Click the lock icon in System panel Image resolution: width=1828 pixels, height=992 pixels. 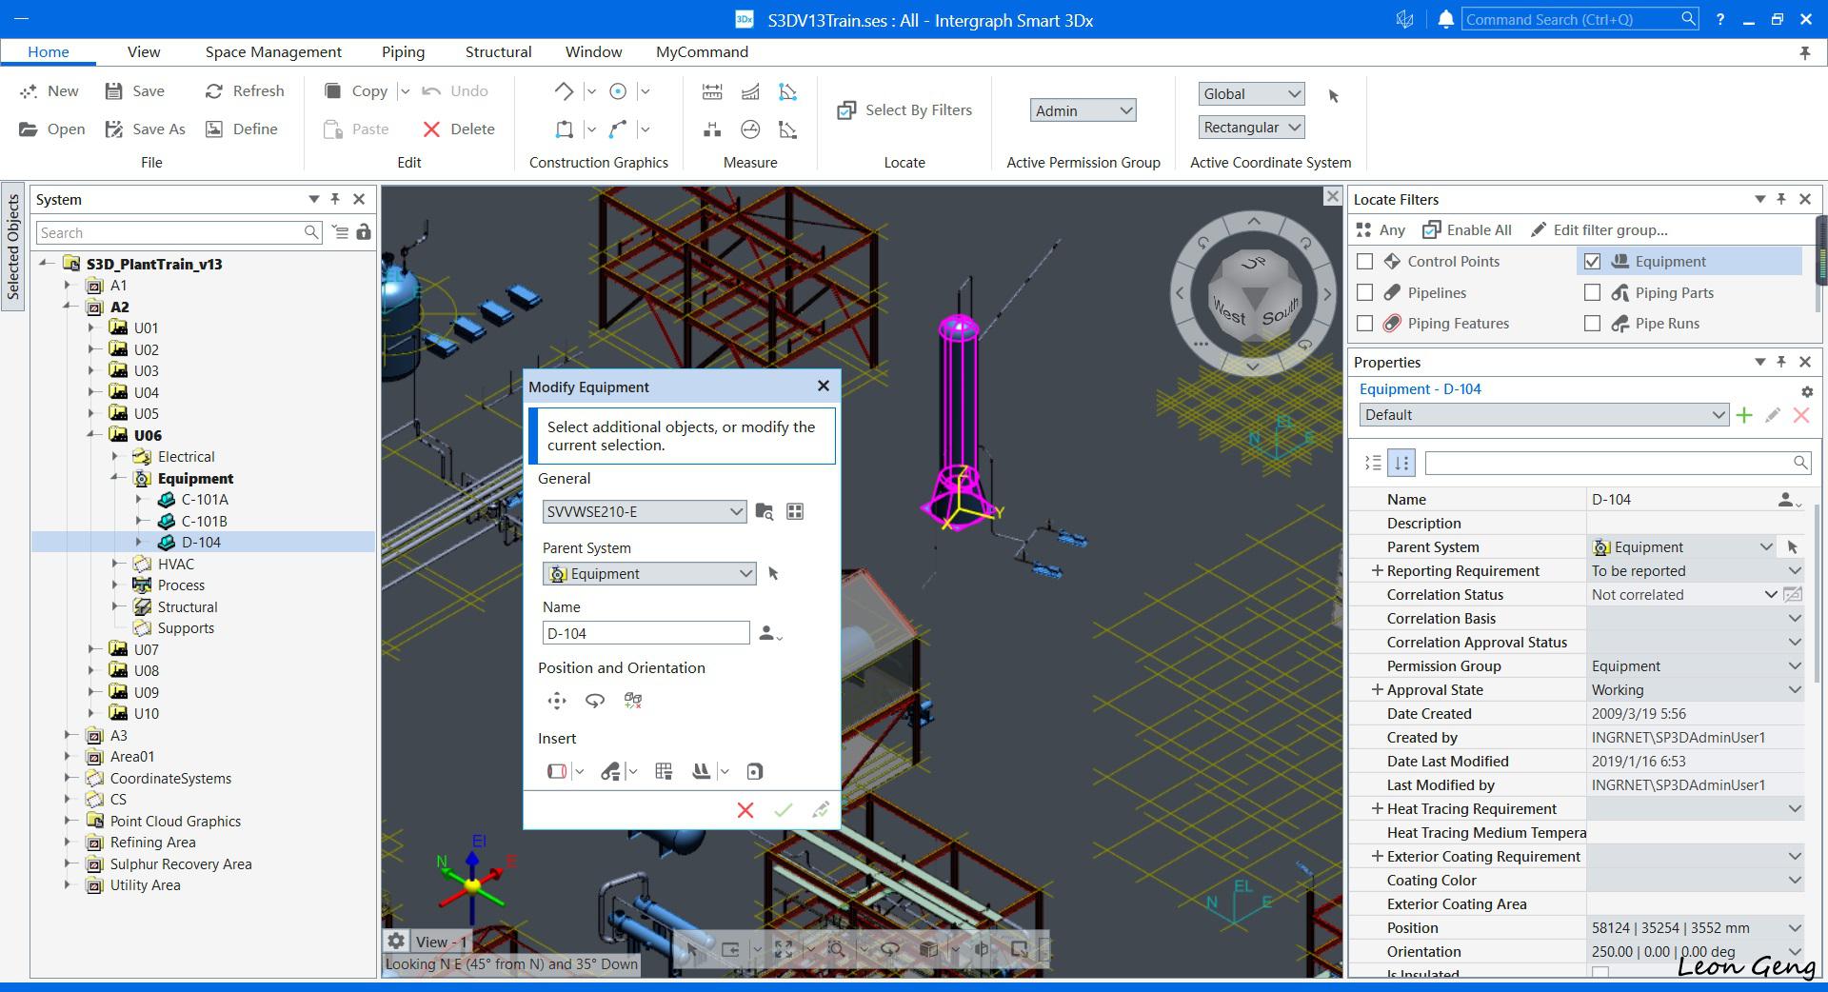364,232
